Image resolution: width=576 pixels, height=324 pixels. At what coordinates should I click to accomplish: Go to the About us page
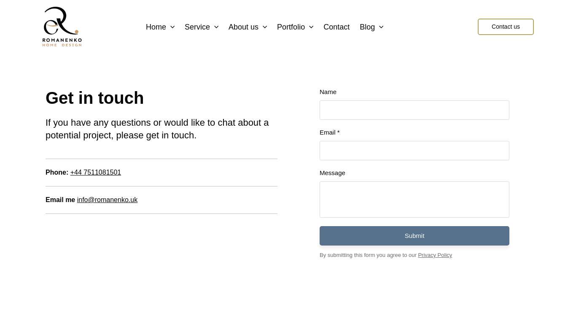(243, 27)
